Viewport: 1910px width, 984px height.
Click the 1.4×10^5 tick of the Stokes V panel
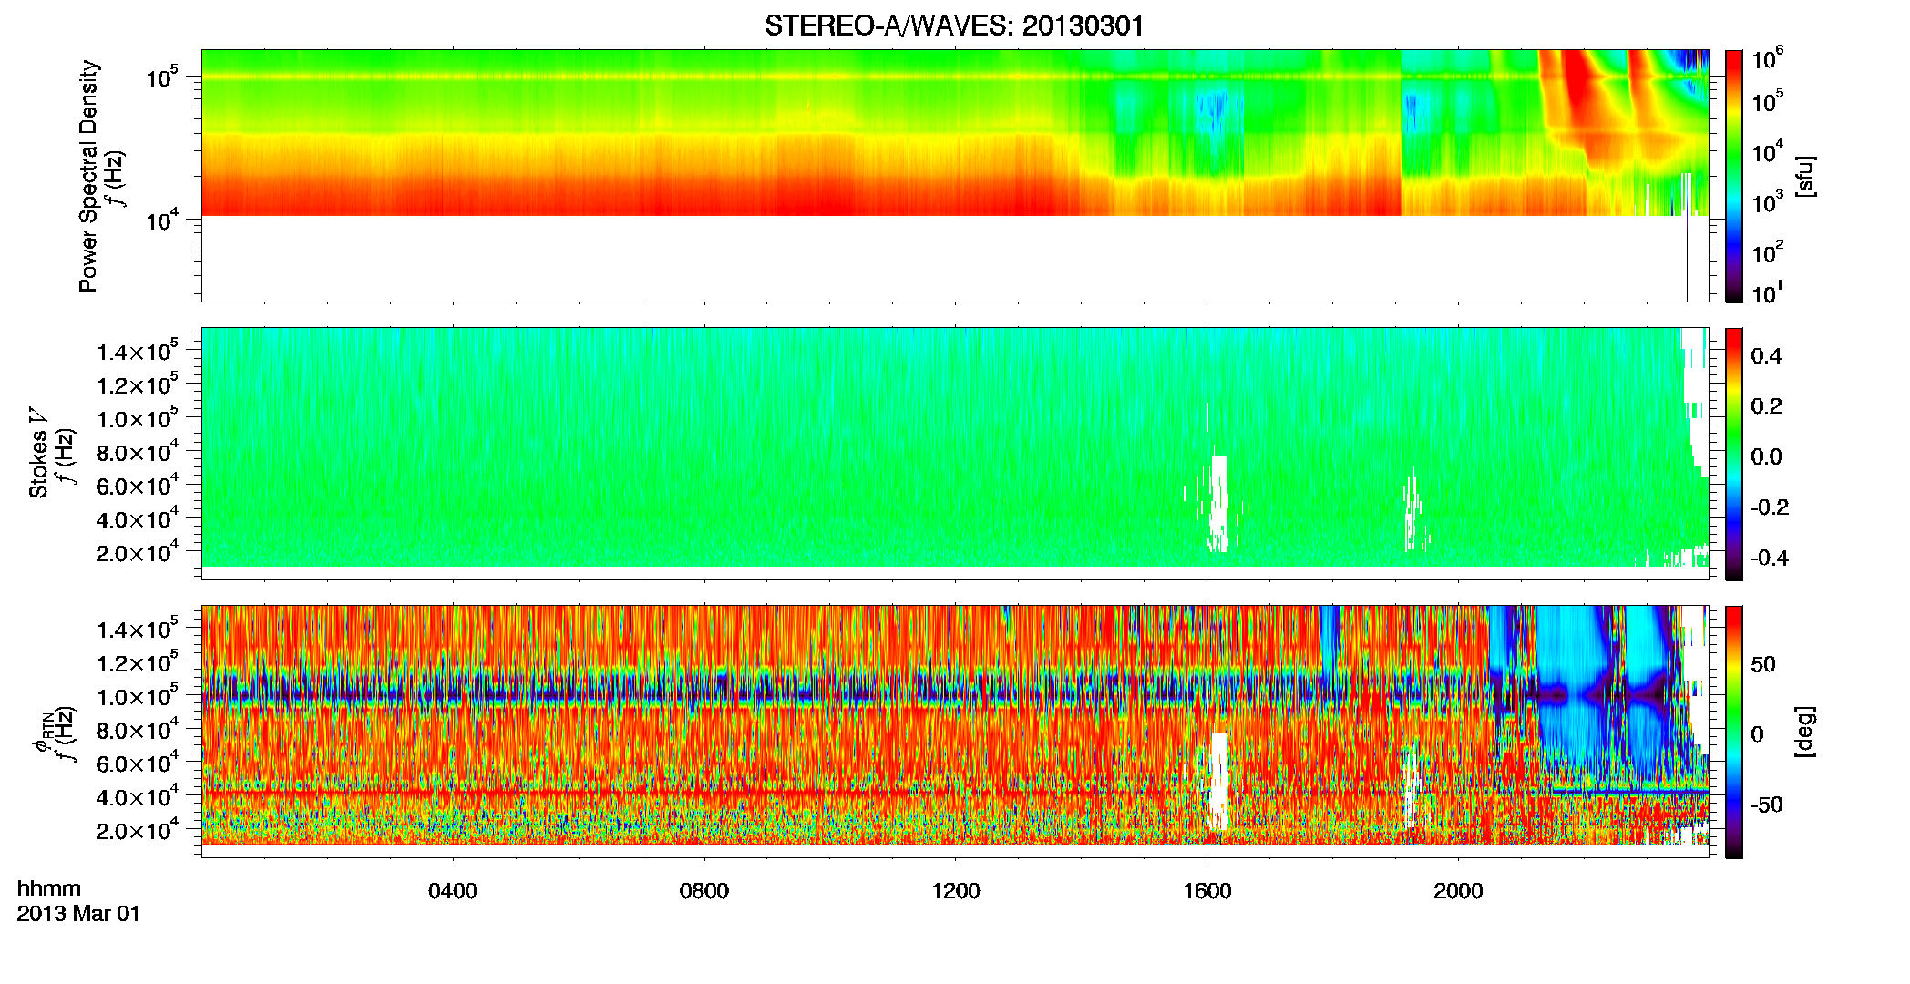[138, 351]
